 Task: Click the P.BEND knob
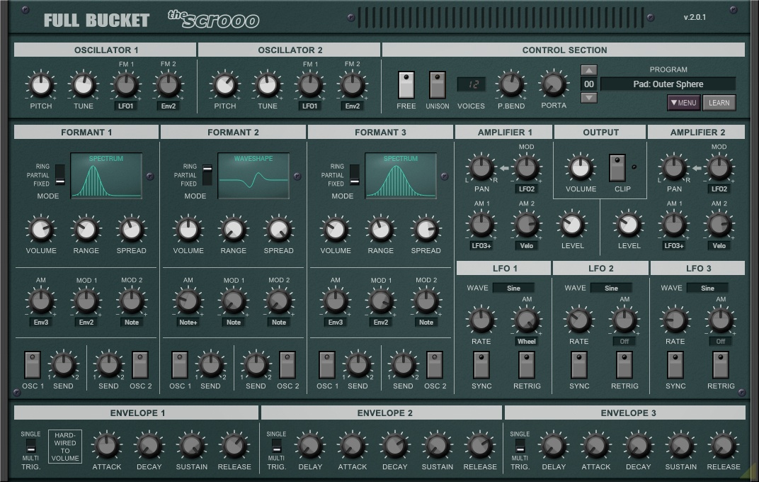tap(511, 85)
